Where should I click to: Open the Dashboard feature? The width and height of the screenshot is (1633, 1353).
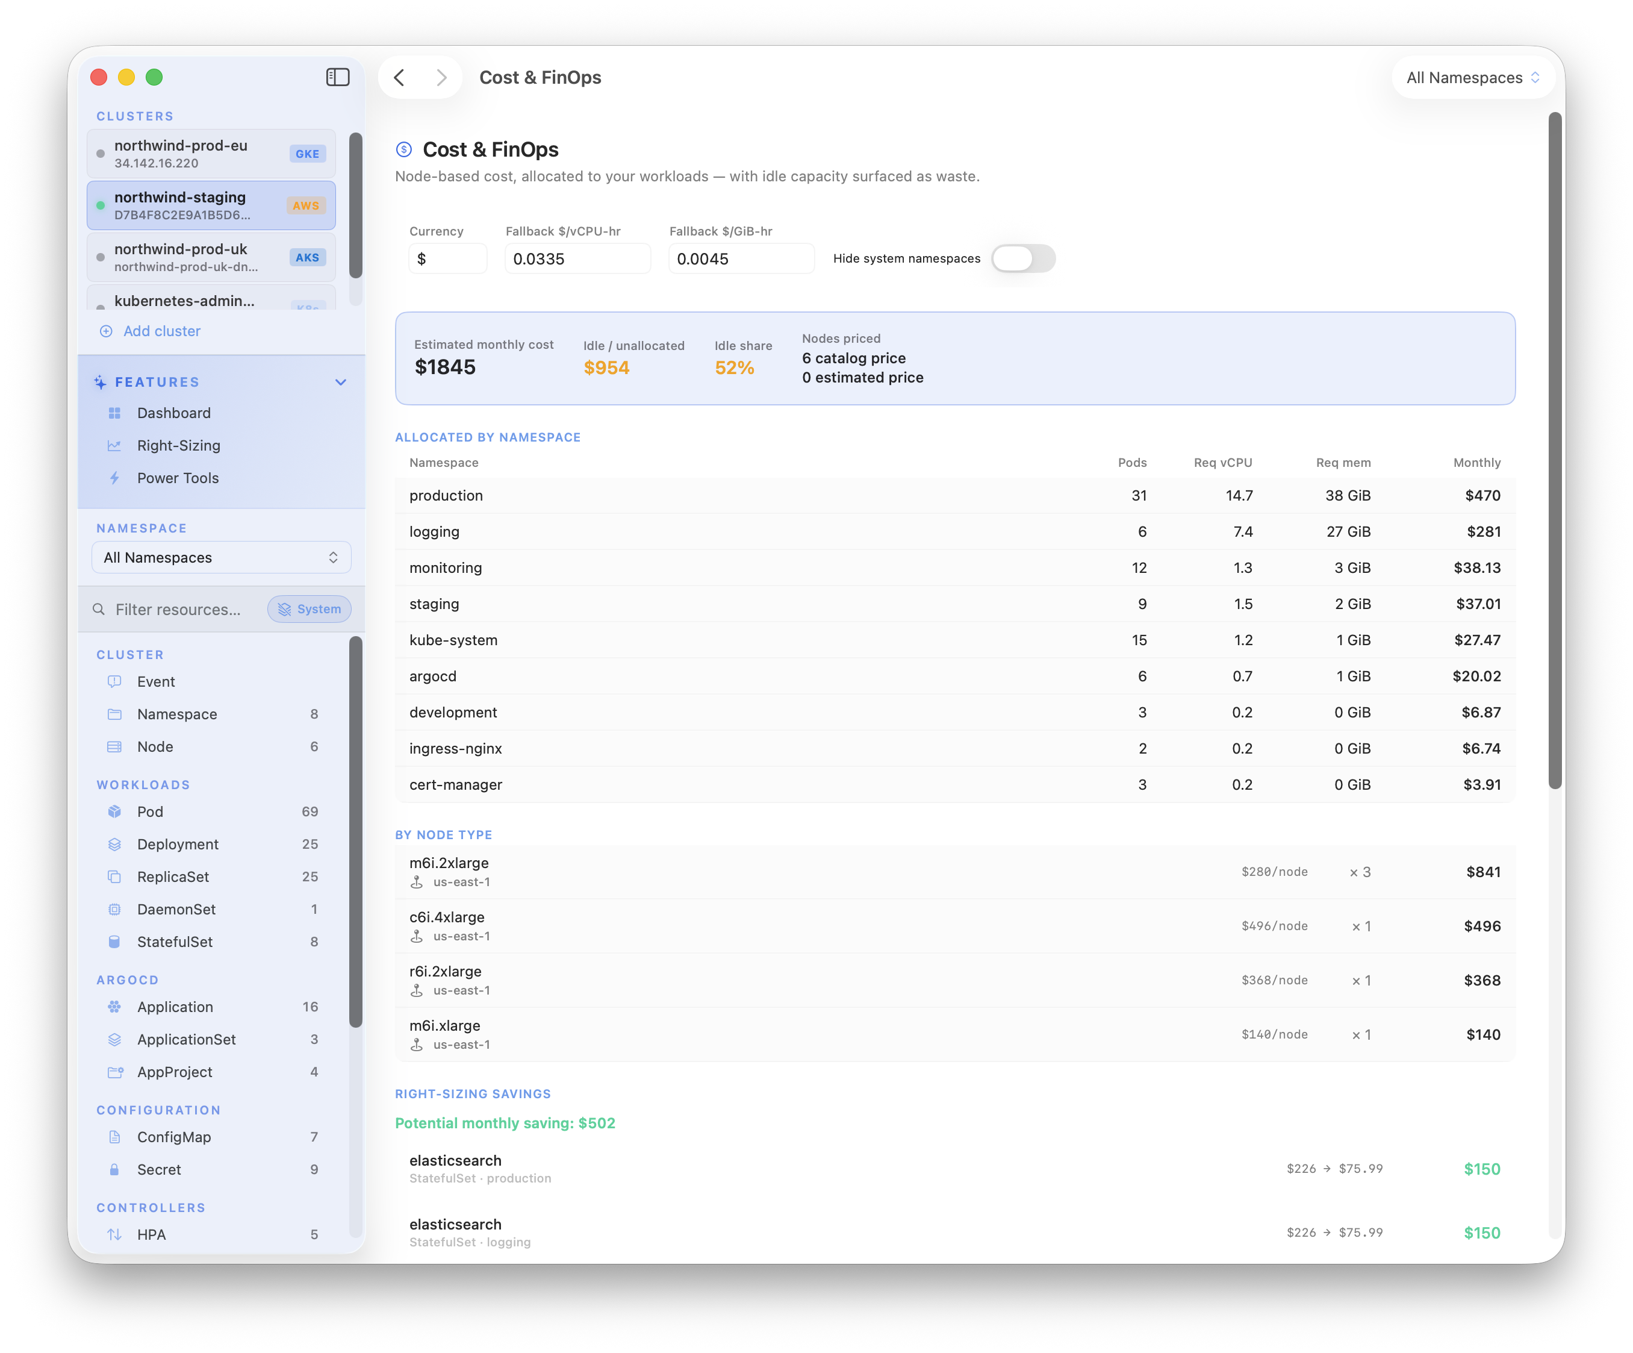[x=173, y=413]
